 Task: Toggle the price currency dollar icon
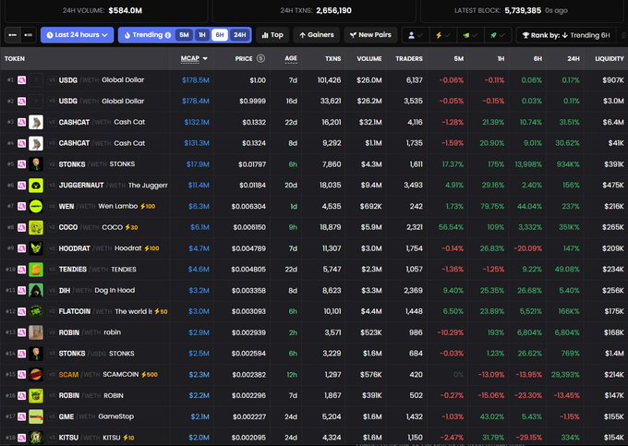[260, 58]
